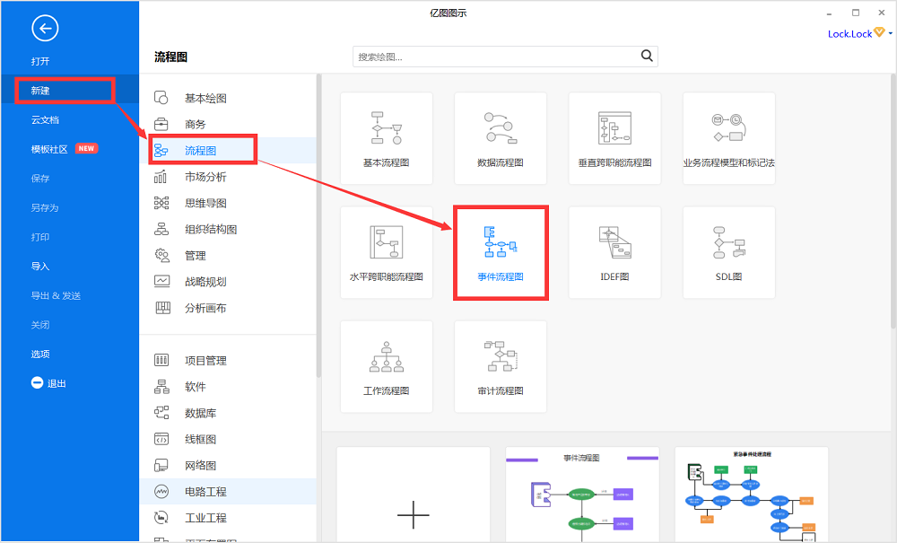Click 另存为 in the sidebar
The height and width of the screenshot is (543, 897).
(x=45, y=207)
